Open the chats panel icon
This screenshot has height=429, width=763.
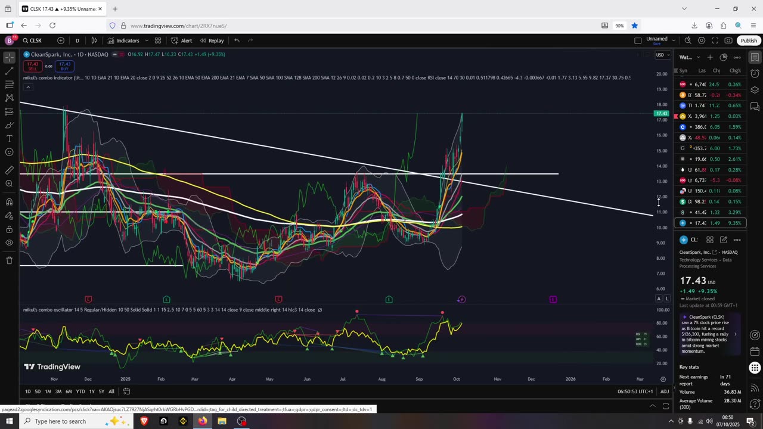[x=755, y=107]
